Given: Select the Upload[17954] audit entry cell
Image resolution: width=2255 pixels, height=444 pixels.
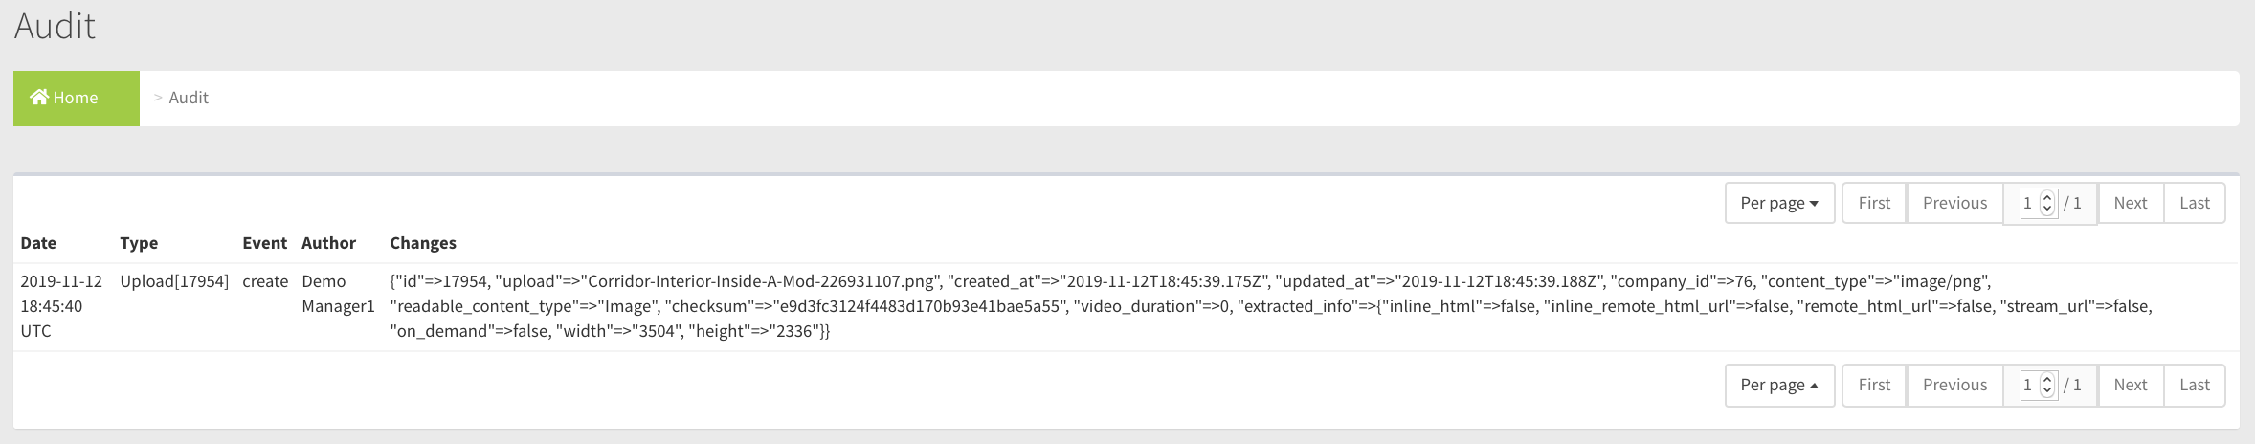Looking at the screenshot, I should 174,281.
